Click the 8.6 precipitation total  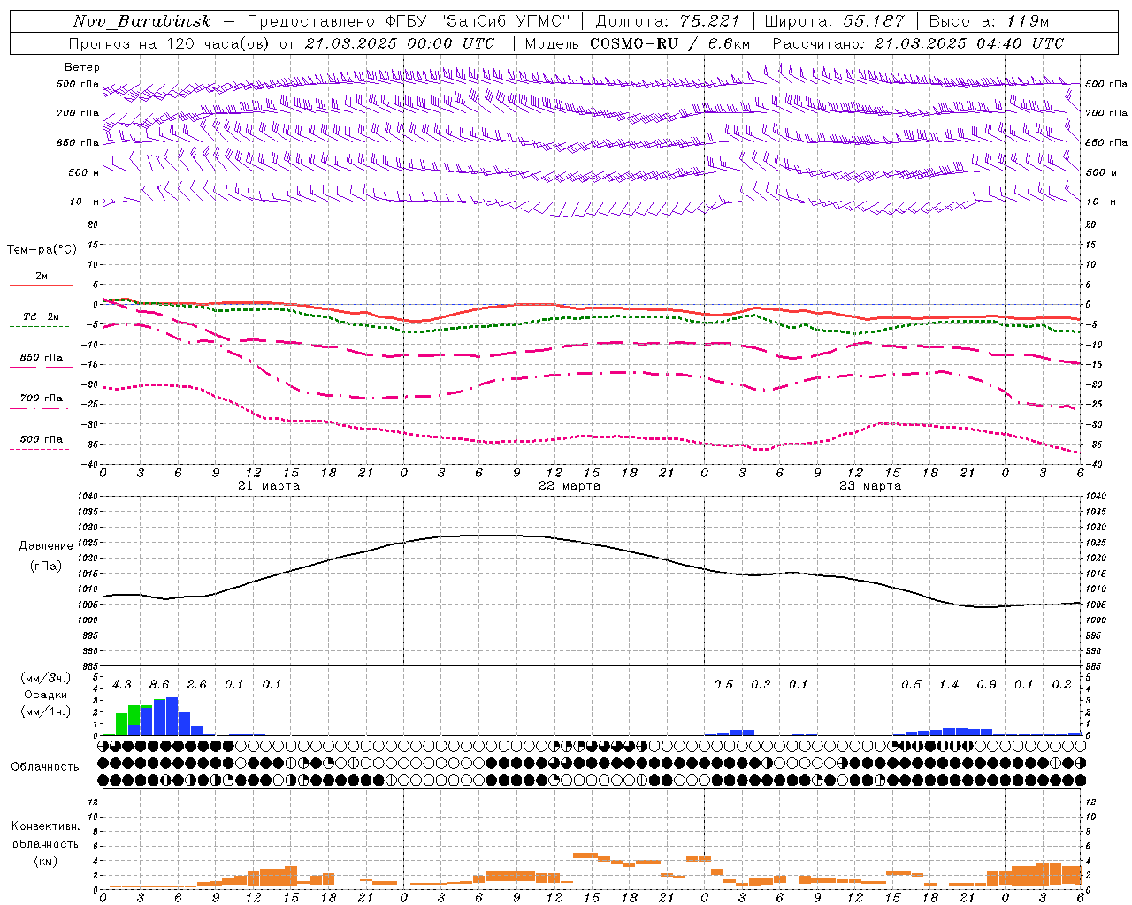click(159, 685)
